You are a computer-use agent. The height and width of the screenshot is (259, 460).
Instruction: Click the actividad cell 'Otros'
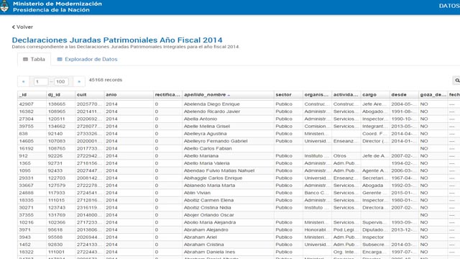click(346, 156)
